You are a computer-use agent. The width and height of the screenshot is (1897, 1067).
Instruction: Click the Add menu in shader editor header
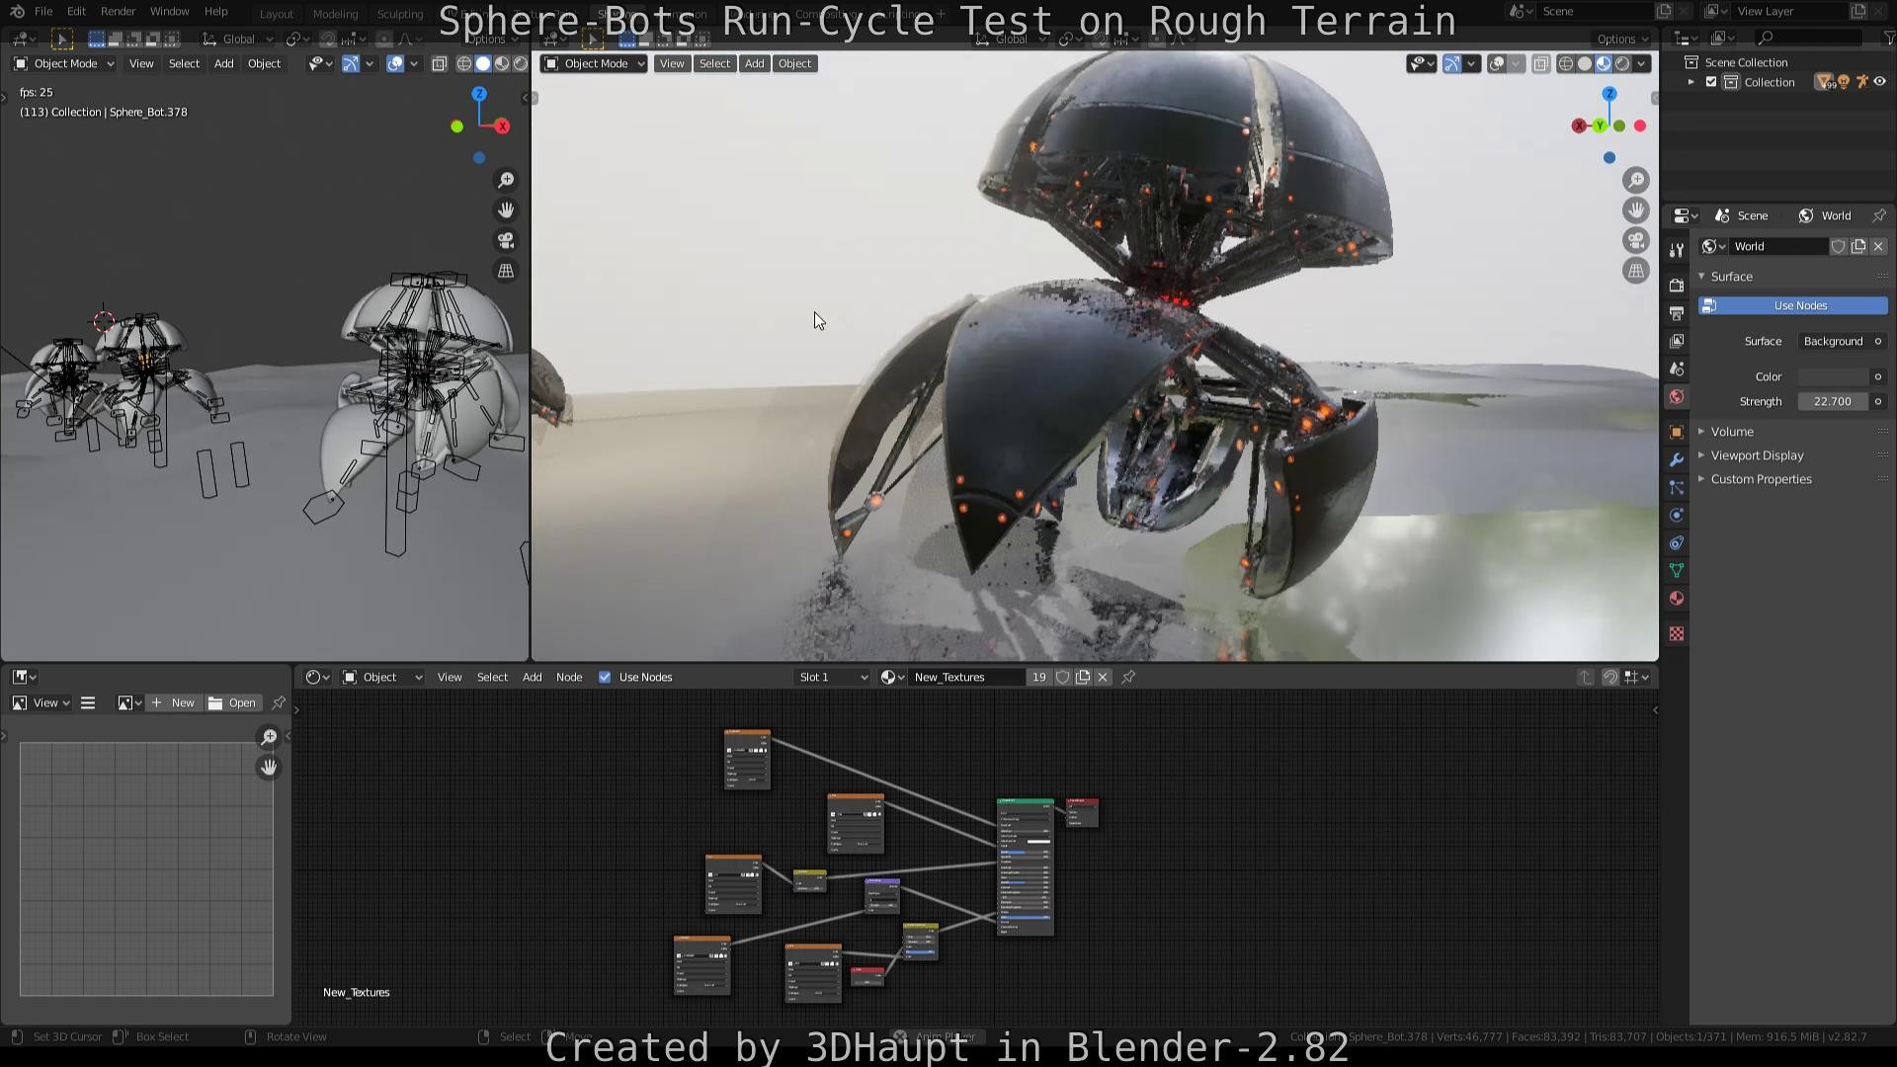coord(532,677)
